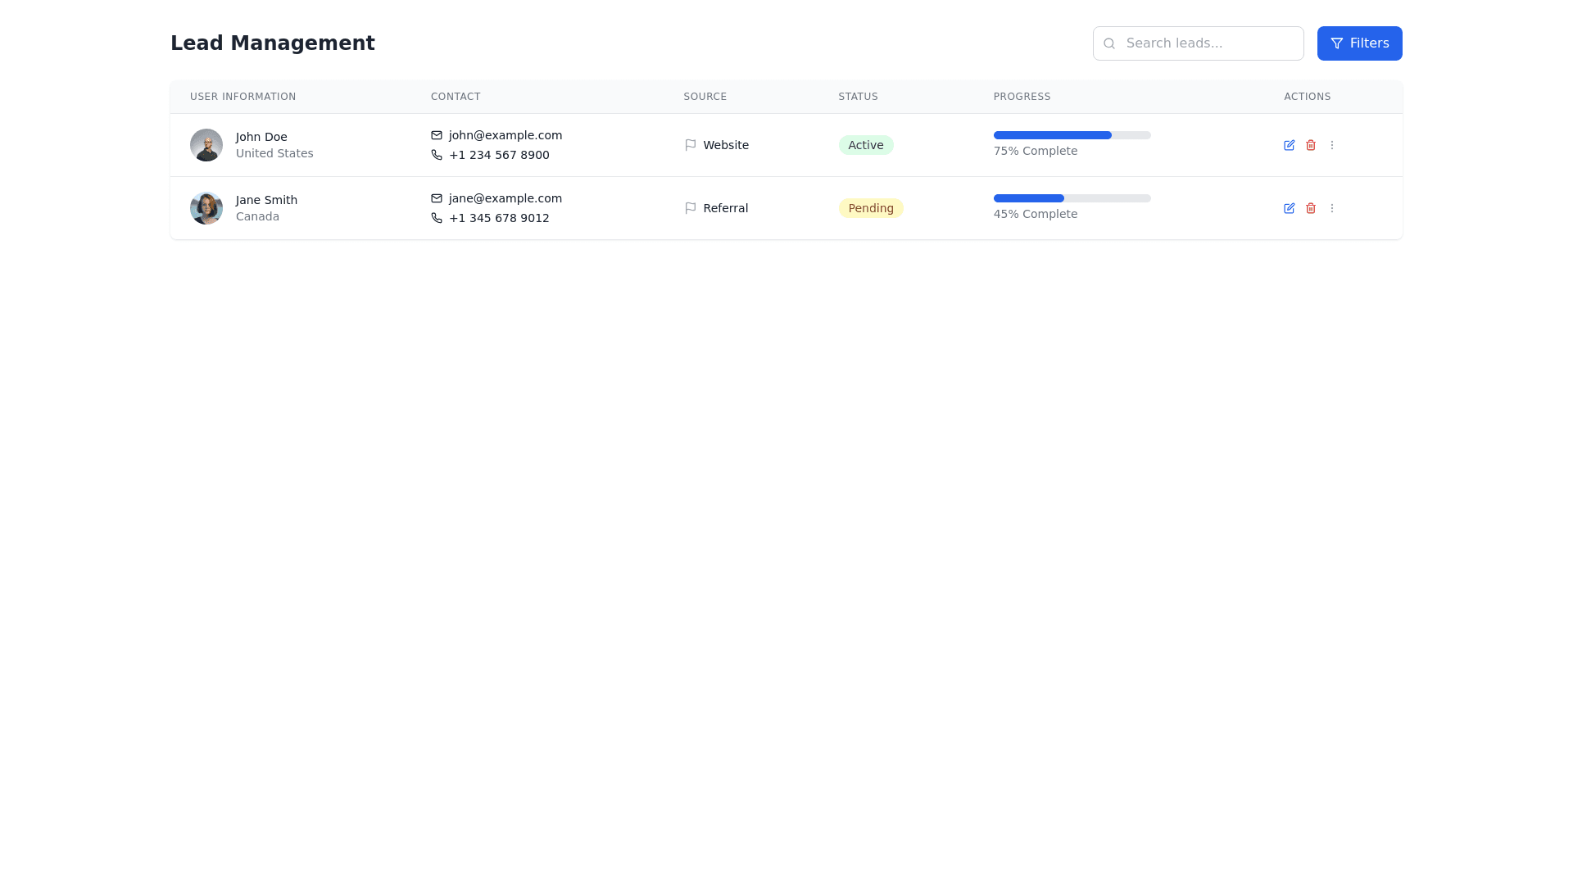Click the flag icon next to Website source
The width and height of the screenshot is (1573, 885).
(x=691, y=144)
